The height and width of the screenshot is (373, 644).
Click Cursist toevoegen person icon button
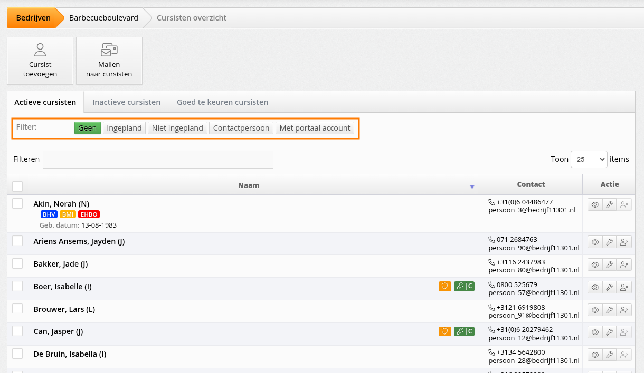pyautogui.click(x=40, y=61)
